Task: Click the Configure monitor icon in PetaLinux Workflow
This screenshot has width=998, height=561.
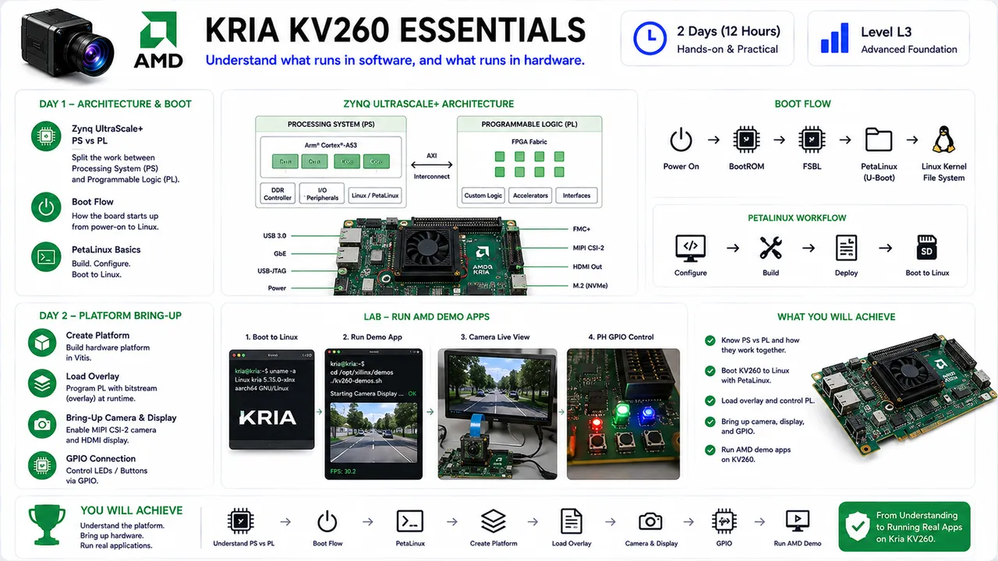Action: (x=691, y=248)
